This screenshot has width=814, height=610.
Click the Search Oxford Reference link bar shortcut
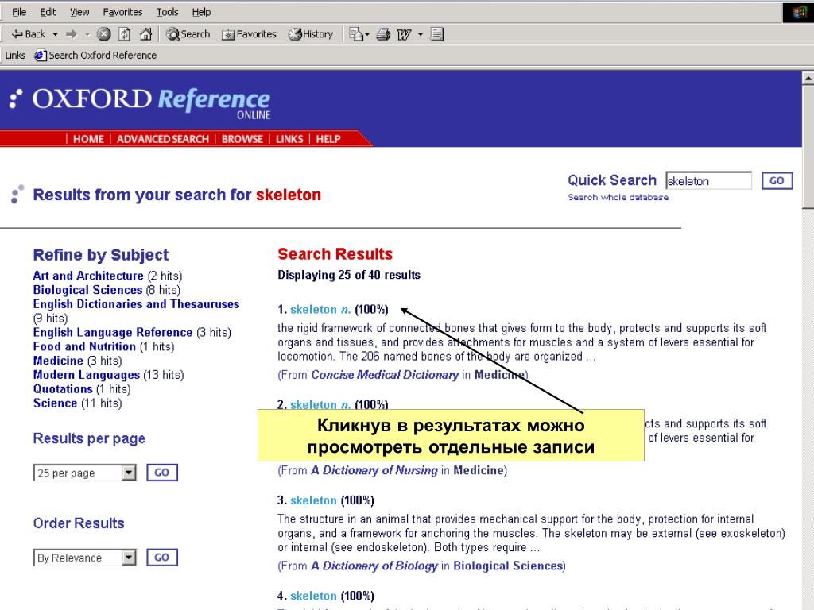click(95, 55)
